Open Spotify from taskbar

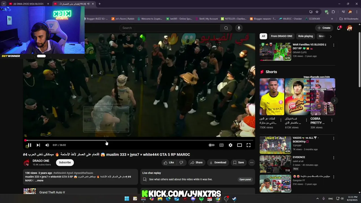click(201, 198)
